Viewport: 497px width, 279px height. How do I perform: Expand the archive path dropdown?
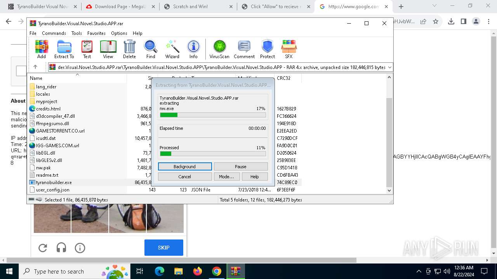click(x=389, y=67)
